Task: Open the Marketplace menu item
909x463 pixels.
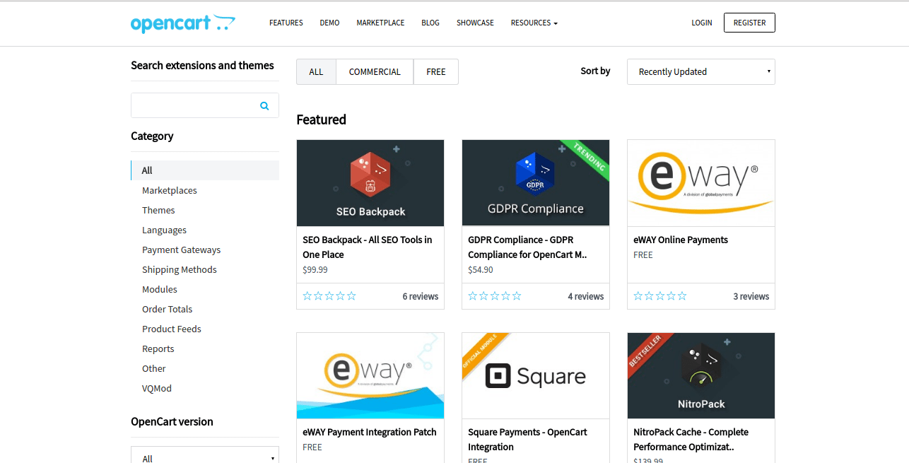Action: click(x=380, y=23)
